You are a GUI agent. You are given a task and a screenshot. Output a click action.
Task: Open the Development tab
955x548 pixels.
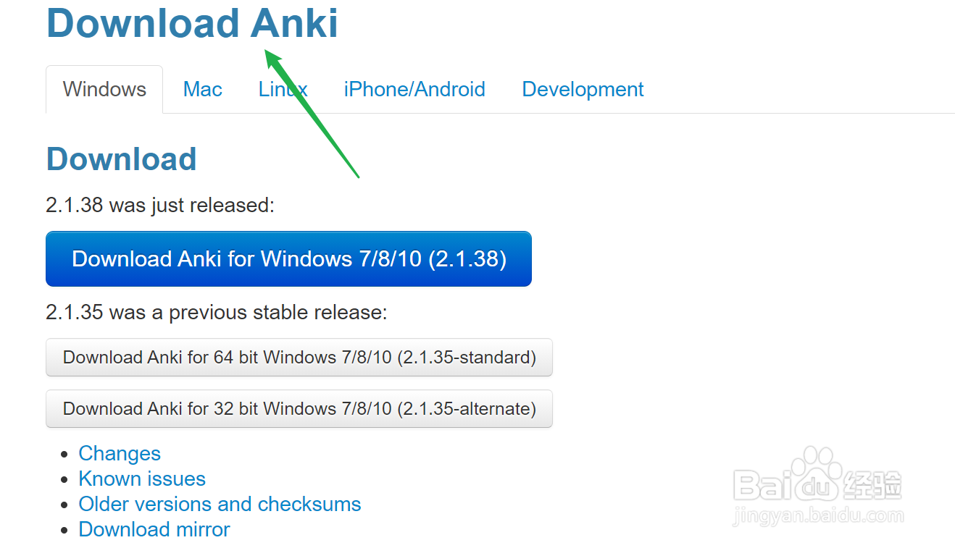583,89
